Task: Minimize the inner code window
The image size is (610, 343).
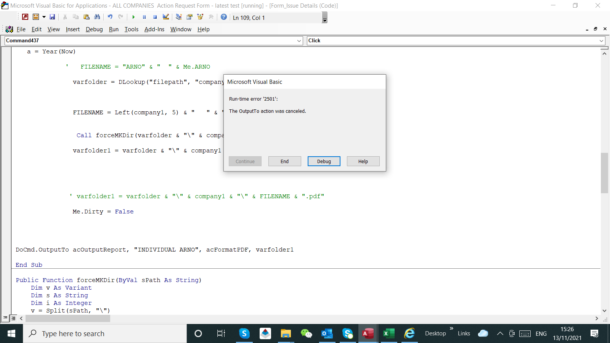Action: click(587, 29)
